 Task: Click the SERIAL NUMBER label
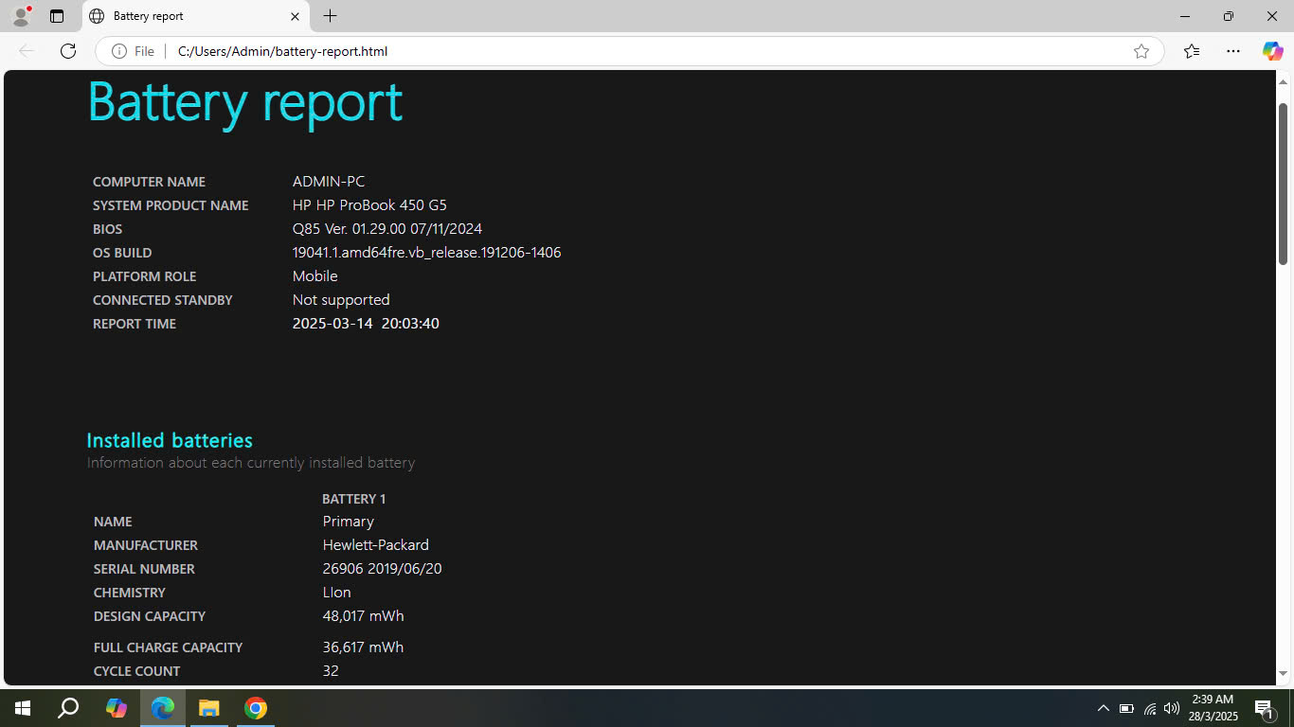click(144, 569)
